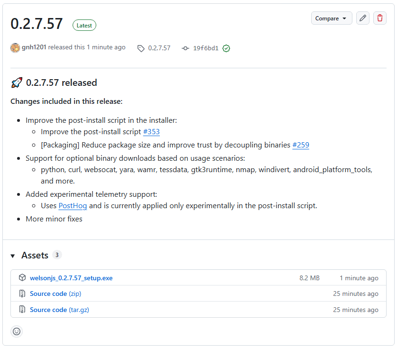Open gnh1201 profile username link

pyautogui.click(x=34, y=47)
